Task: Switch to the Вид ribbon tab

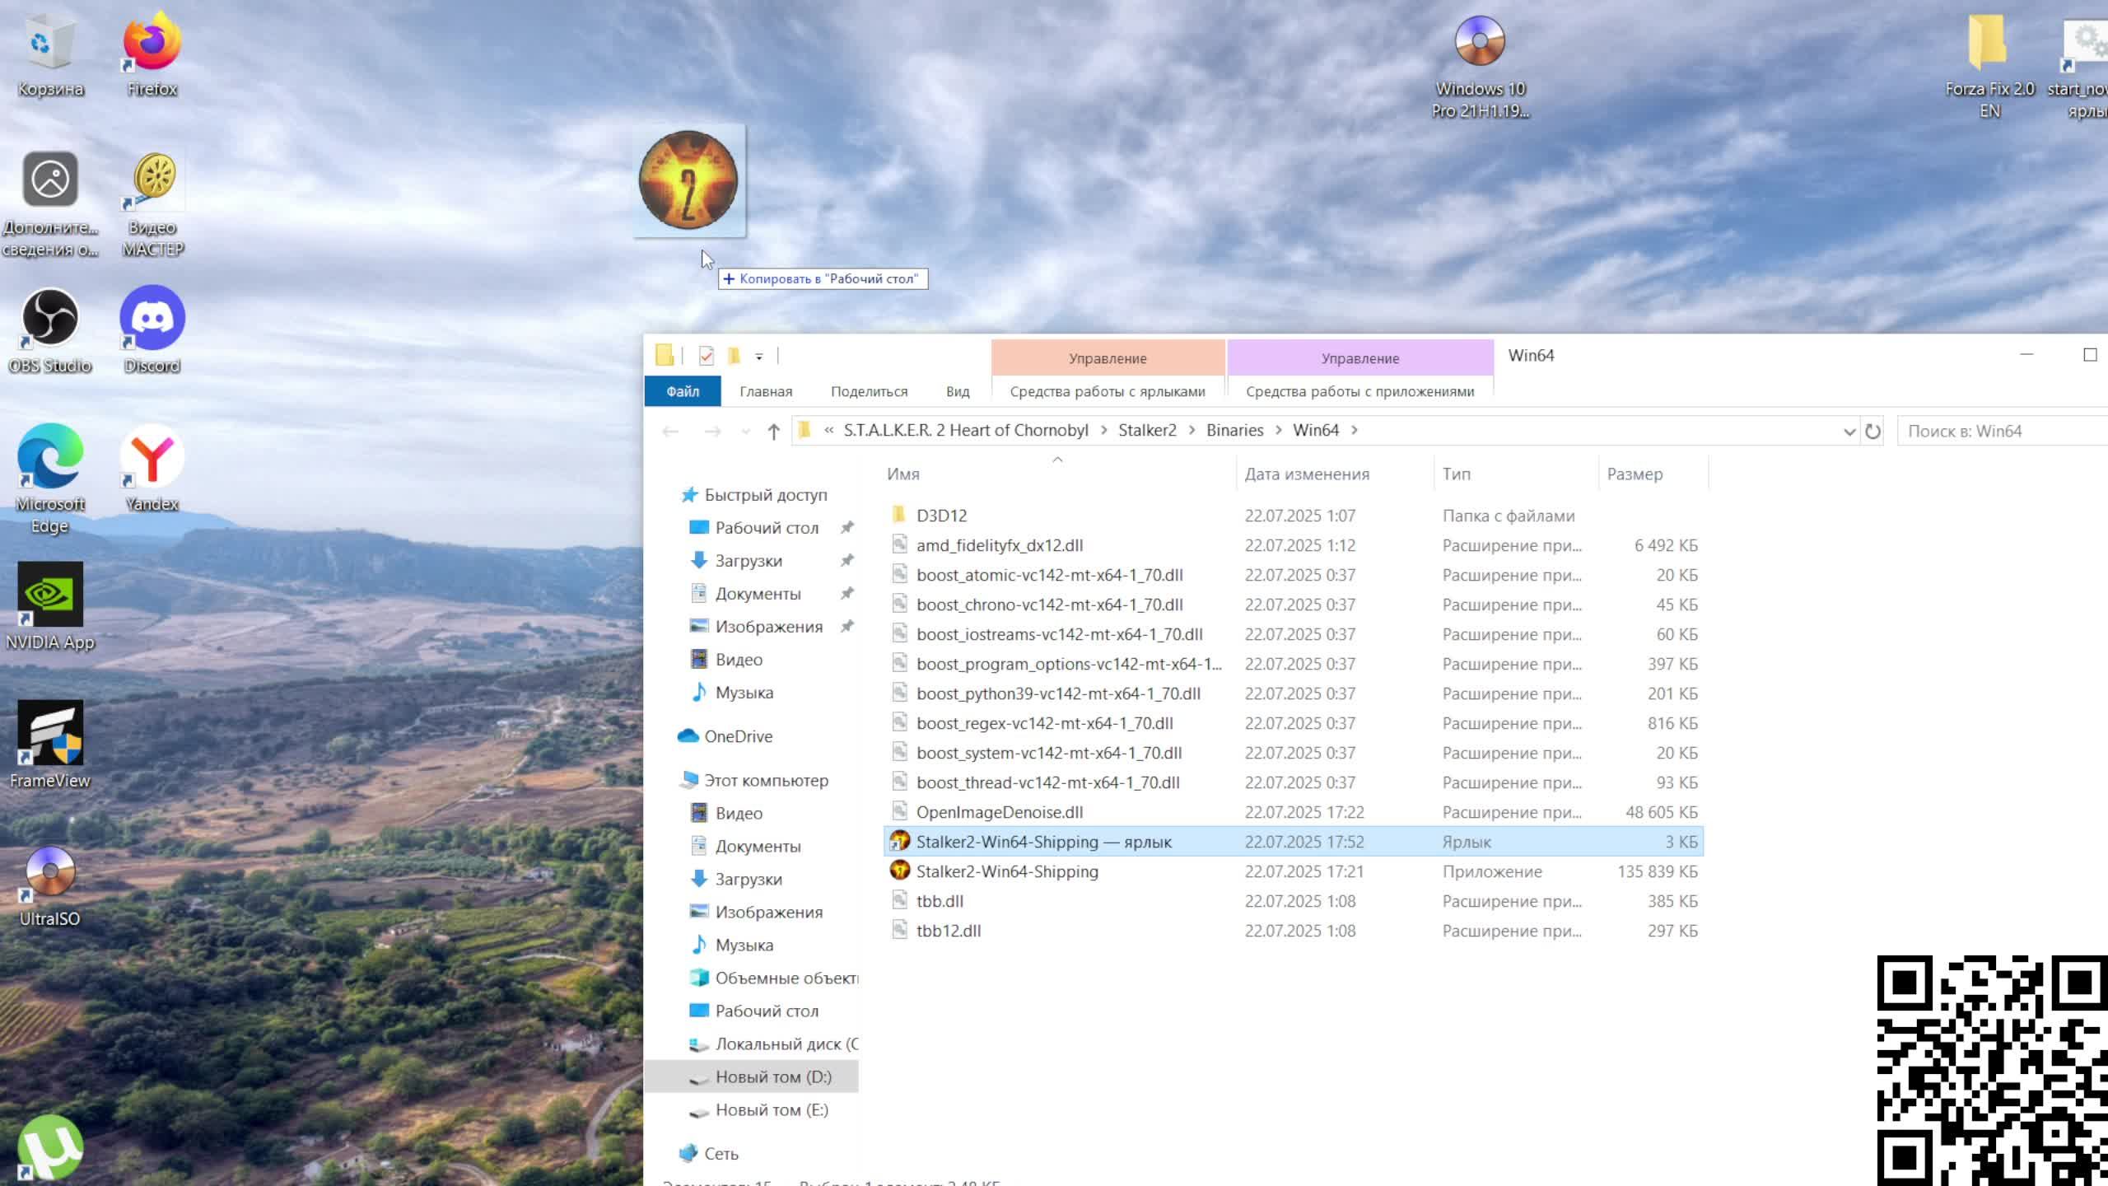Action: (957, 391)
